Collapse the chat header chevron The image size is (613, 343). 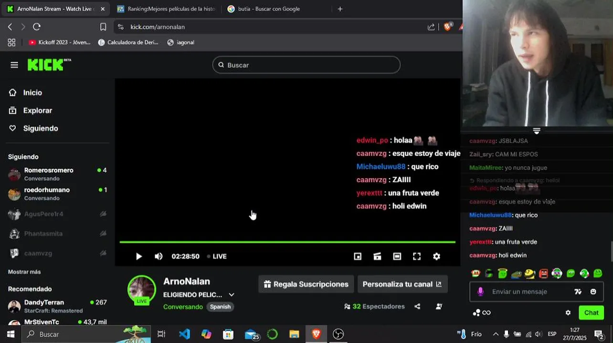click(x=536, y=131)
